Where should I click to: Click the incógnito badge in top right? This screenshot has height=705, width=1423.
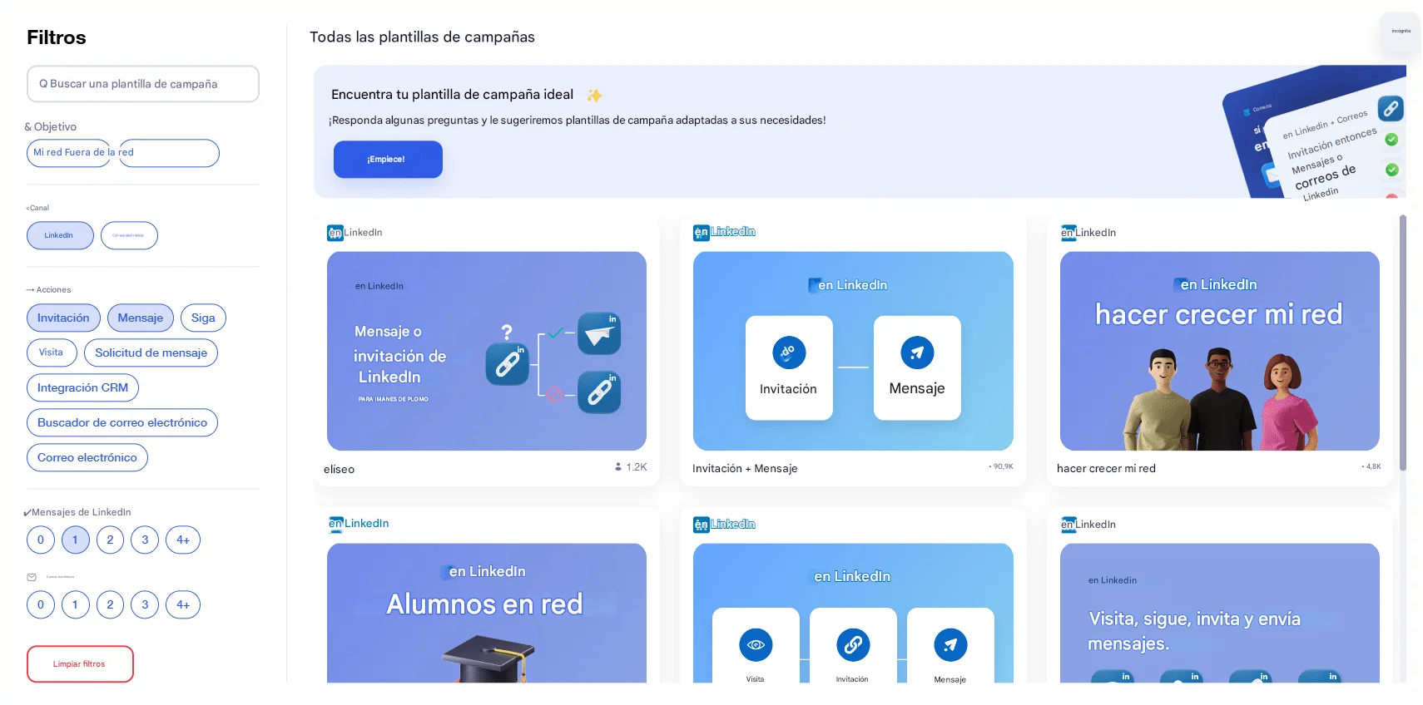1401,32
